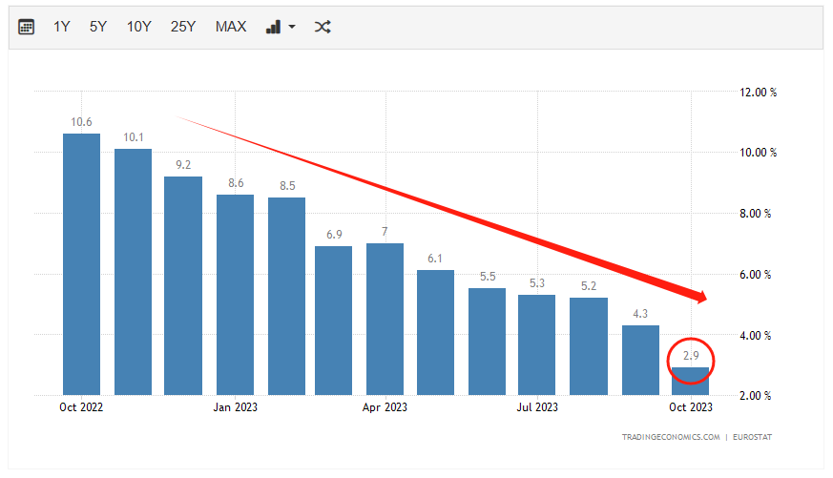Select the 5Y time range
This screenshot has height=478, width=833.
pyautogui.click(x=98, y=27)
